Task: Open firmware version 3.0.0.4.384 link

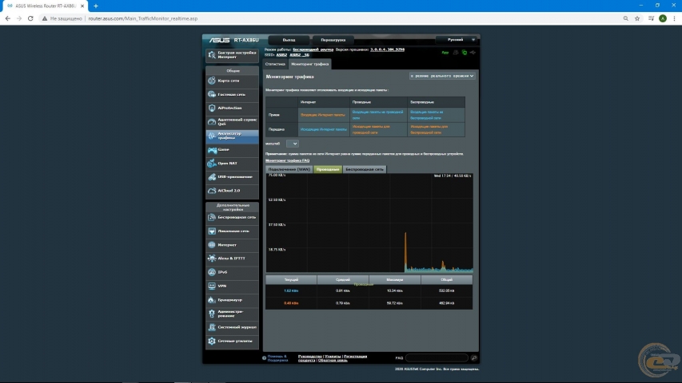Action: tap(388, 49)
